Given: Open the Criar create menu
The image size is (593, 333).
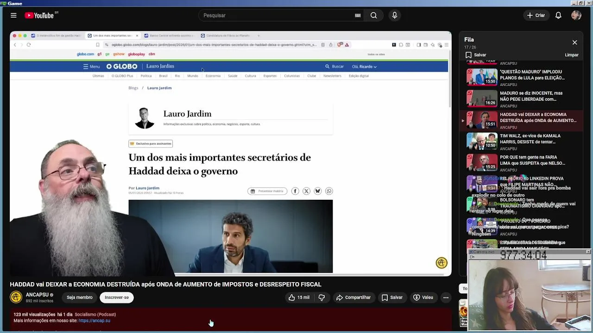Looking at the screenshot, I should [x=536, y=15].
